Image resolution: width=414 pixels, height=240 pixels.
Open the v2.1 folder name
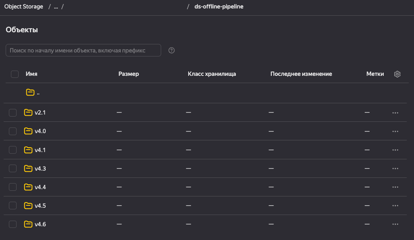coord(40,113)
